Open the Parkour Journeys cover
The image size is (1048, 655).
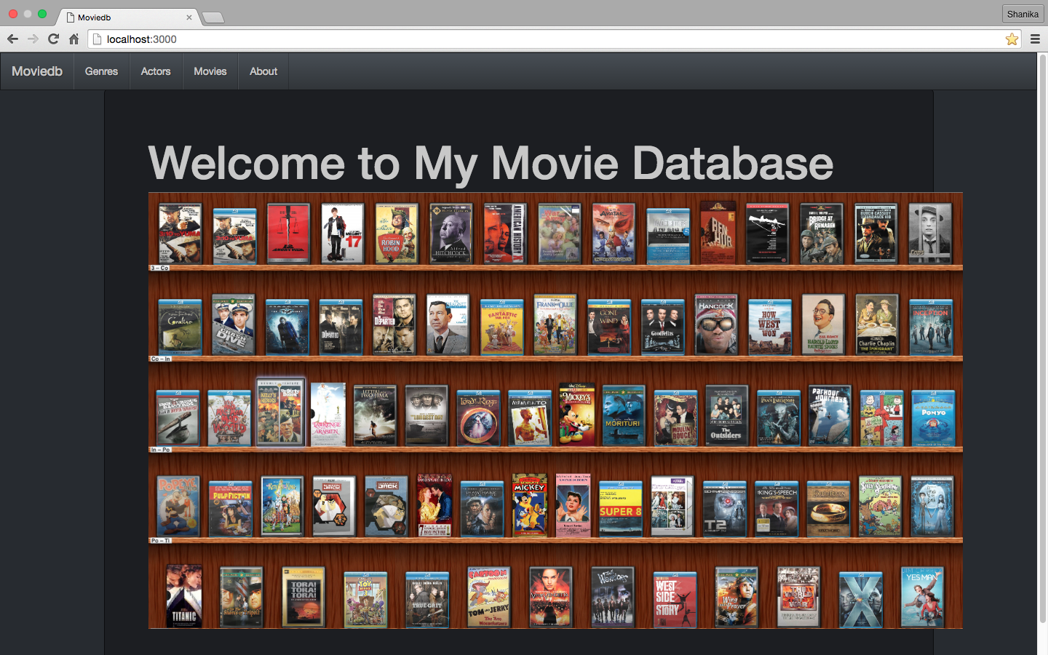[x=830, y=416]
